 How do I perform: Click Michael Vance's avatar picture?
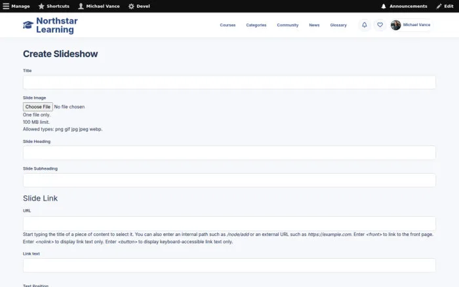click(x=396, y=25)
